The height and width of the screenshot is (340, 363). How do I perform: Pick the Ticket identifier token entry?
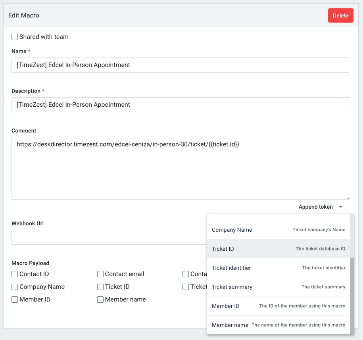point(278,268)
